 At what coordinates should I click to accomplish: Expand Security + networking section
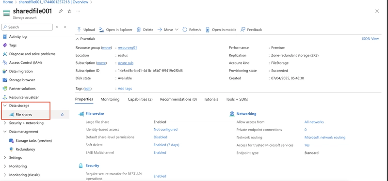(x=5, y=123)
